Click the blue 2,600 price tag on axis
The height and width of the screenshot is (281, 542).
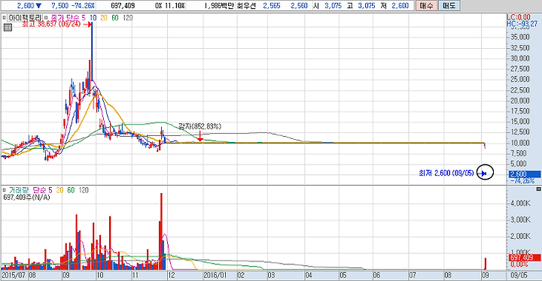(x=525, y=174)
